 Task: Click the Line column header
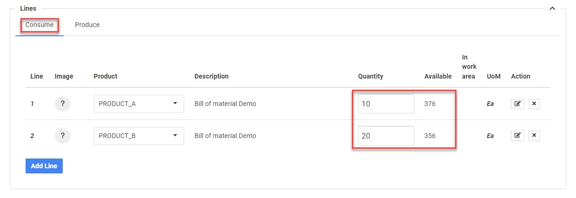(37, 76)
